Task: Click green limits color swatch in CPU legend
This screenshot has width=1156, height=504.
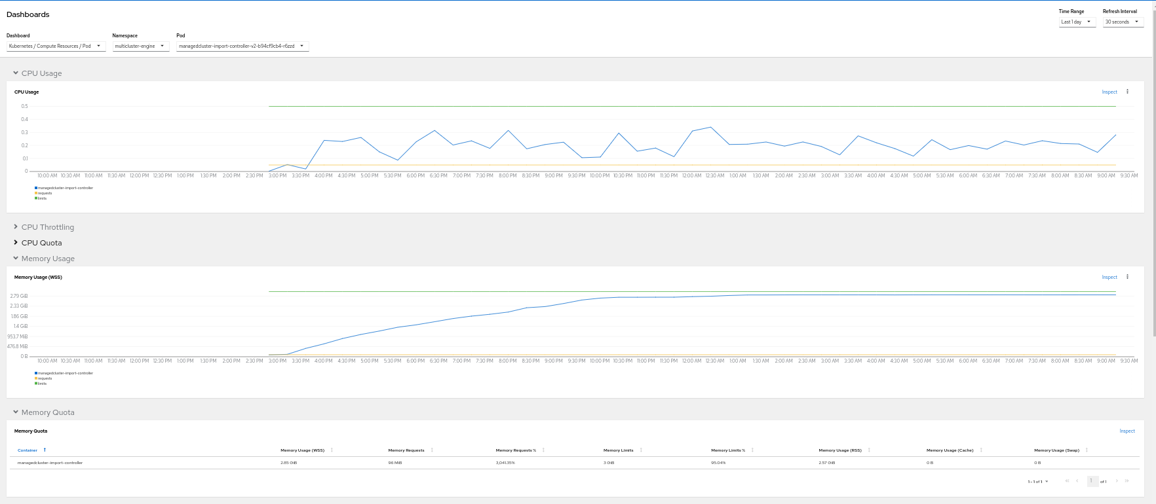Action: pyautogui.click(x=36, y=198)
